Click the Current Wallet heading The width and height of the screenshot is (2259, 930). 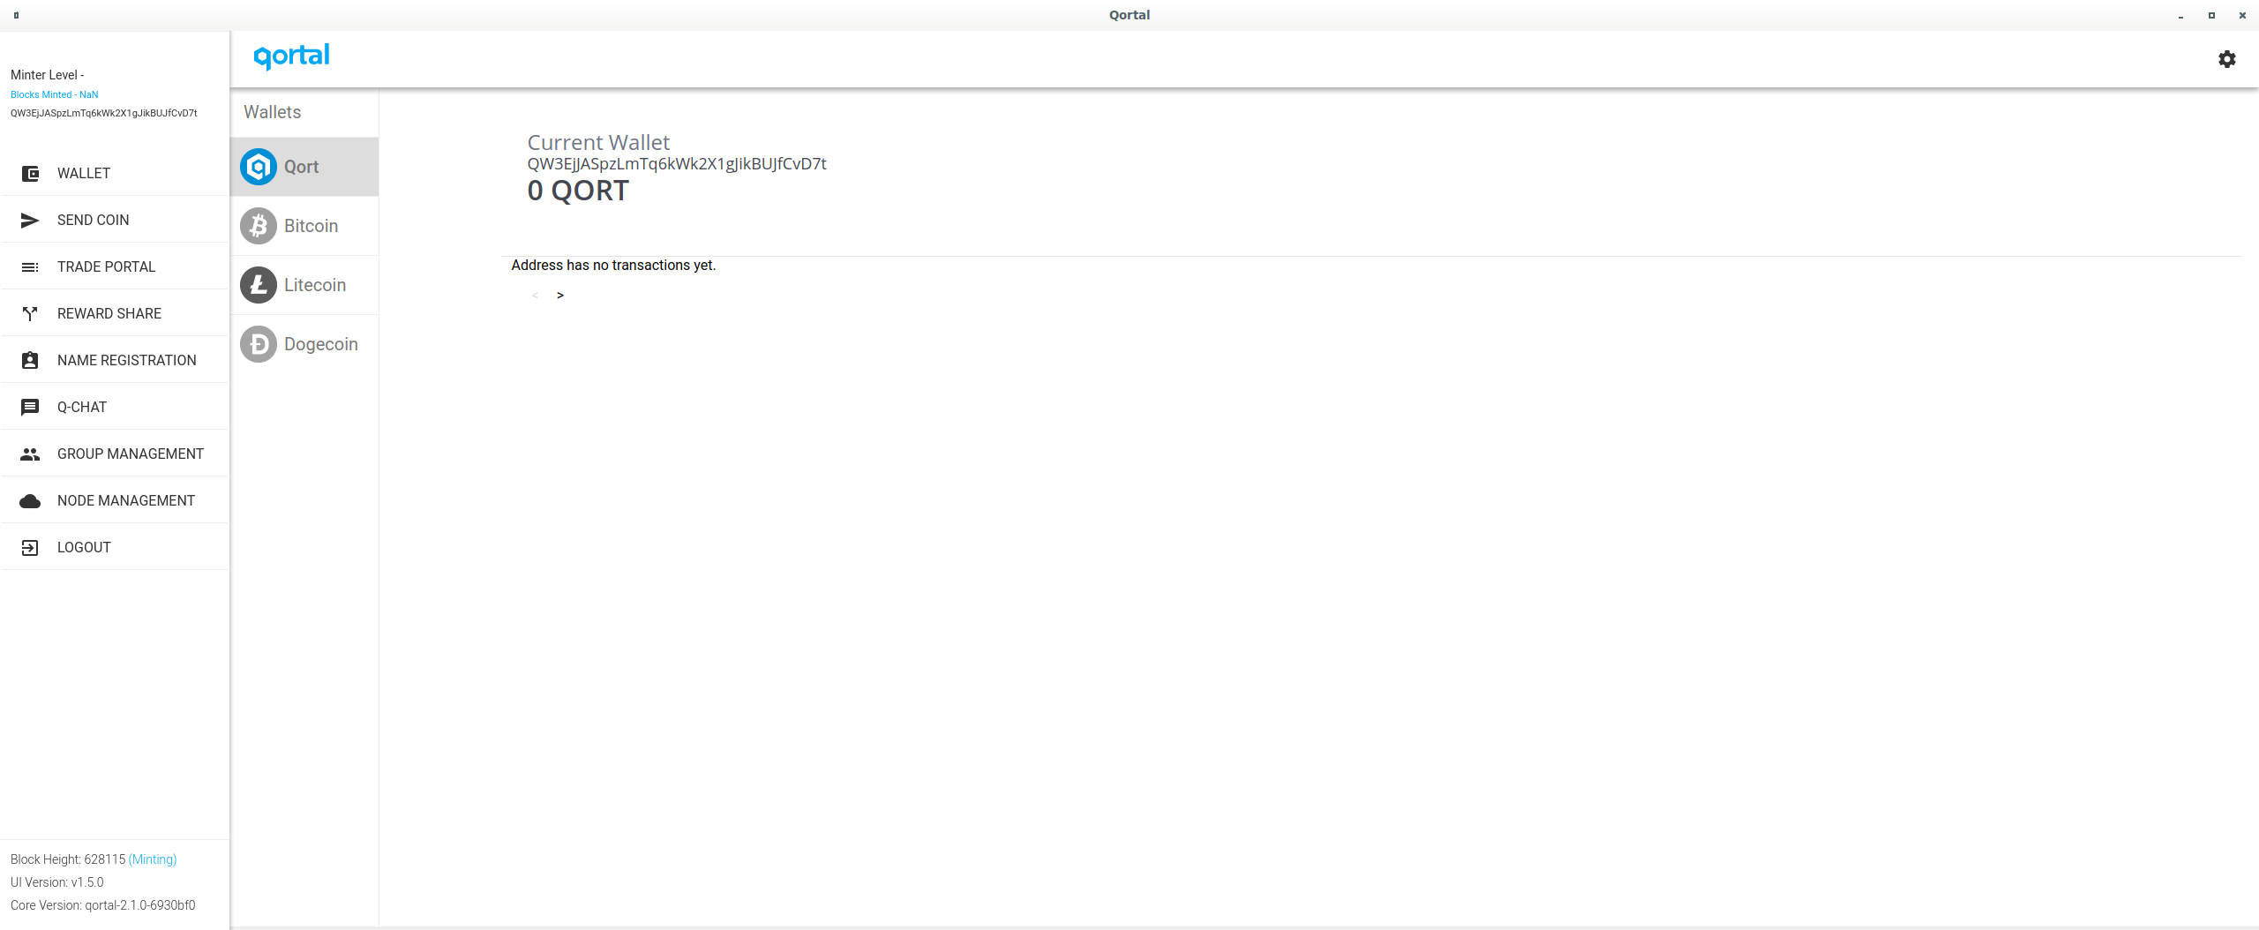pos(598,142)
